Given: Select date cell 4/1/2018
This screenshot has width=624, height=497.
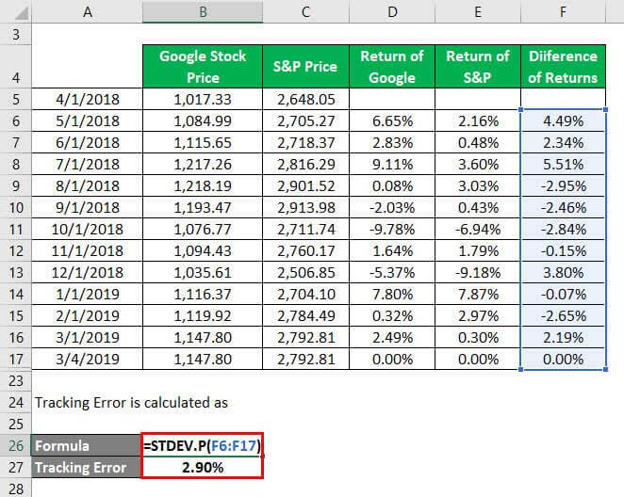Looking at the screenshot, I should tap(87, 99).
